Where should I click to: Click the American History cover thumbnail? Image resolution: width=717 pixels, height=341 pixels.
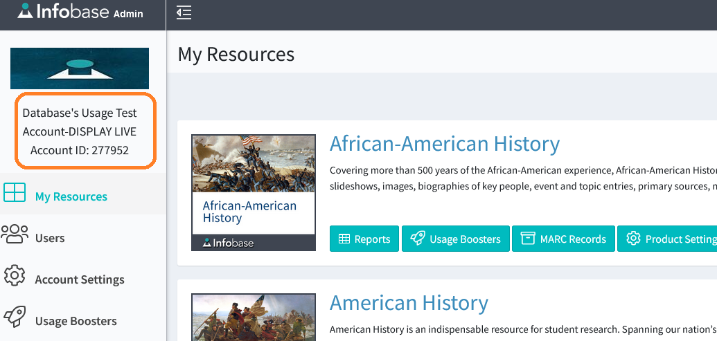tap(254, 317)
